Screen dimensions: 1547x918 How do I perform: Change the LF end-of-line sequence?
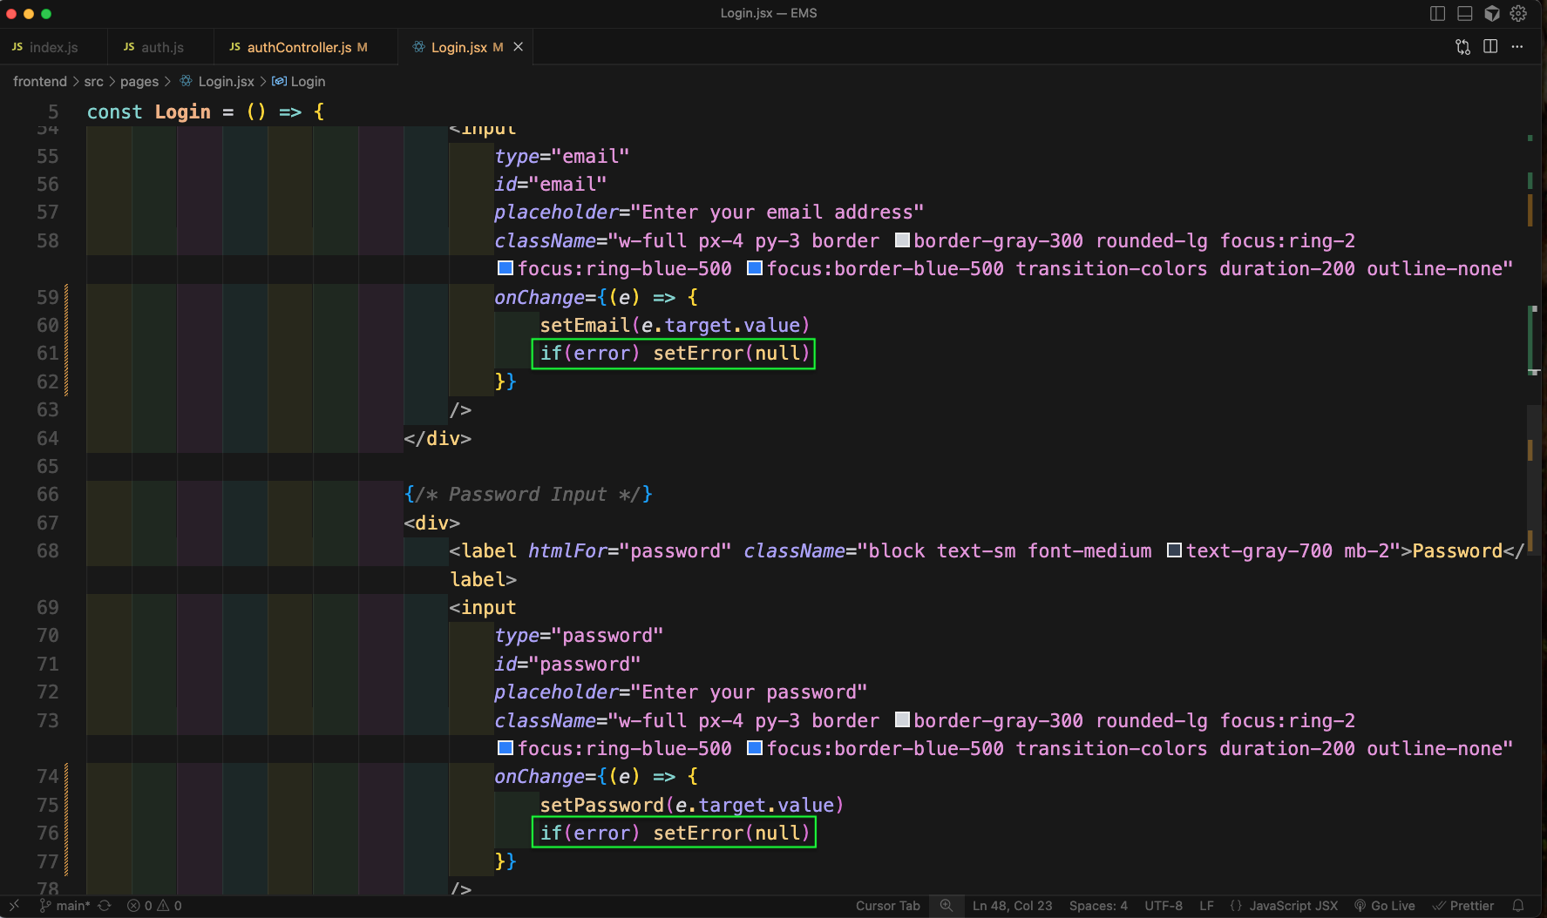click(1206, 906)
